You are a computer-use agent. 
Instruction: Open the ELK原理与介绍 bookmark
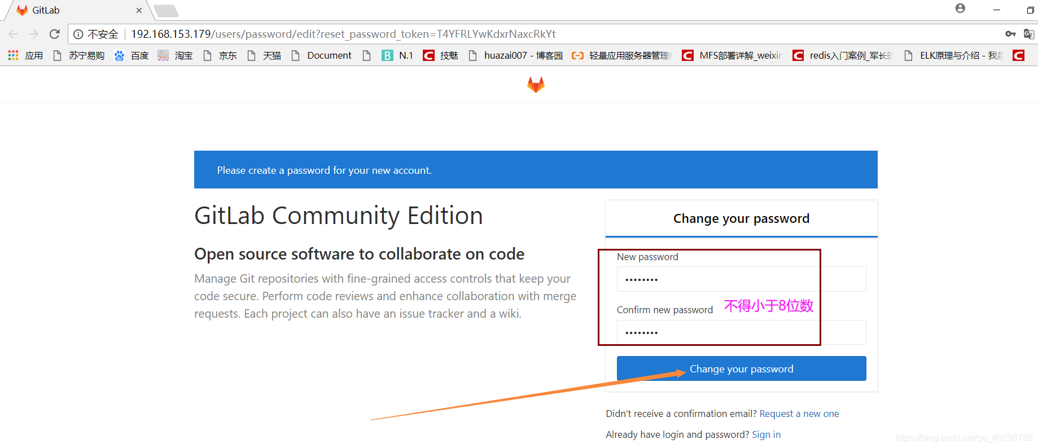click(953, 55)
